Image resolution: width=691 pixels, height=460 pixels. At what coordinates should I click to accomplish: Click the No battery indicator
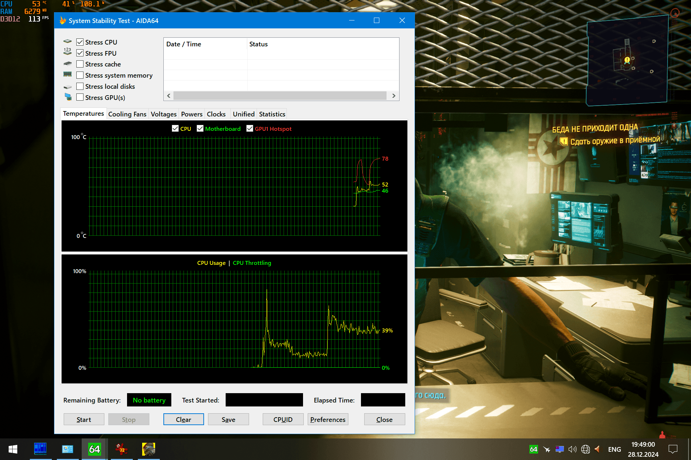pyautogui.click(x=149, y=400)
